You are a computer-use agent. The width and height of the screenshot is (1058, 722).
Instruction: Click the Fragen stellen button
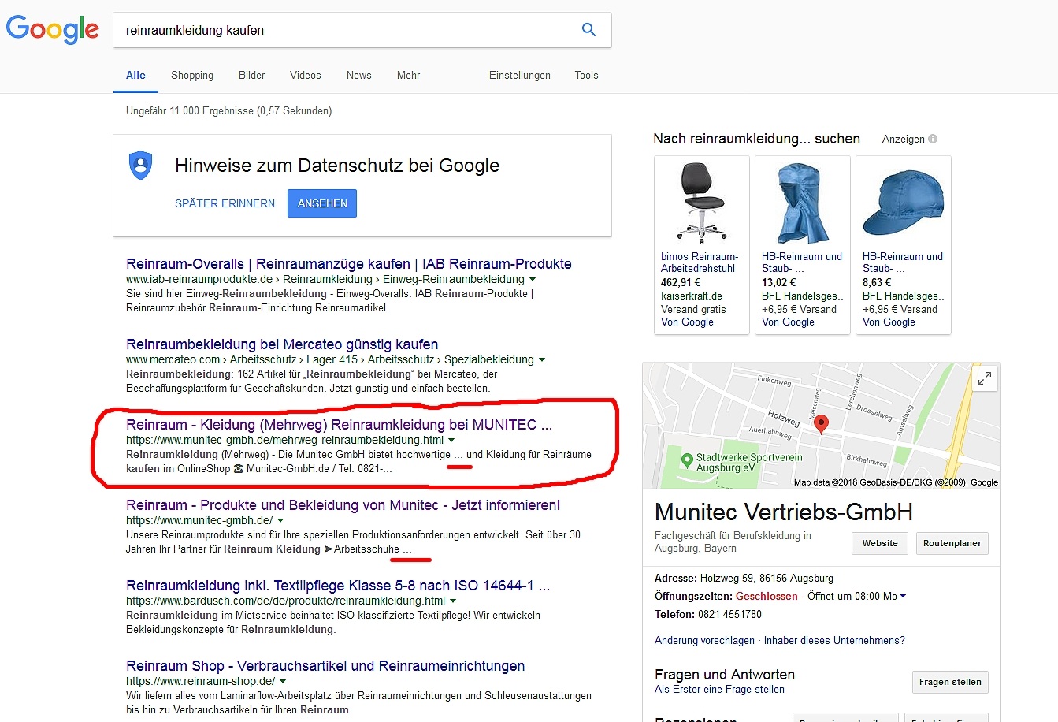(950, 682)
